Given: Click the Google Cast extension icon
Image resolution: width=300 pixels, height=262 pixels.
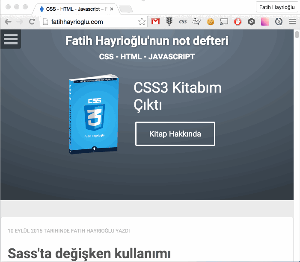Looking at the screenshot, I should click(224, 21).
